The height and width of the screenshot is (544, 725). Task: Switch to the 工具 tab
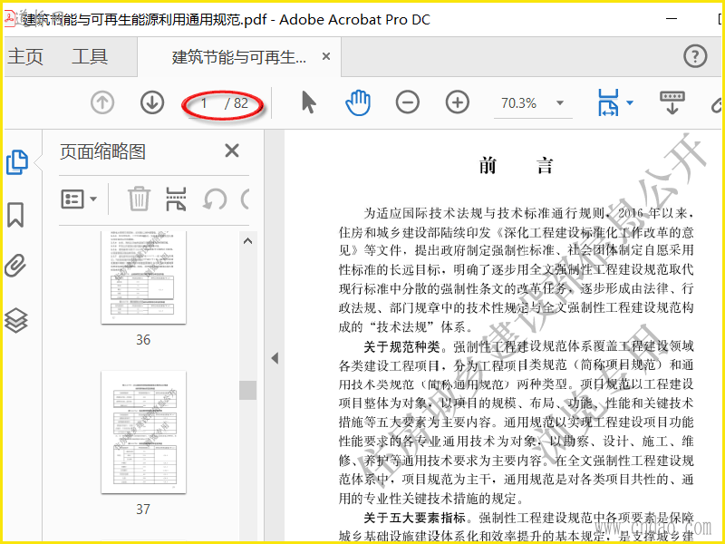click(90, 57)
